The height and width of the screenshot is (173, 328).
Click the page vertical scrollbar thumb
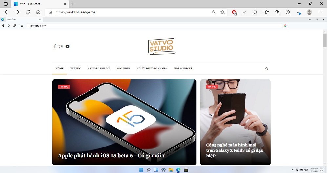point(325,40)
